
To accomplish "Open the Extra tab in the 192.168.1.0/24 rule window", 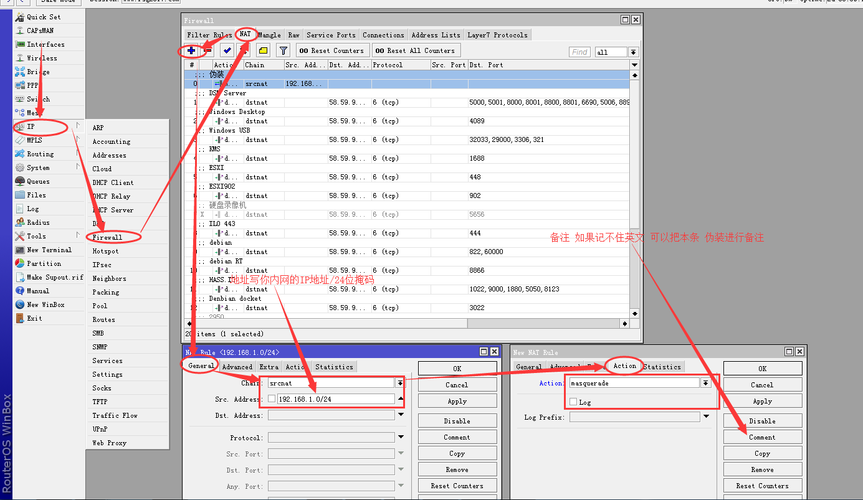I will point(269,367).
